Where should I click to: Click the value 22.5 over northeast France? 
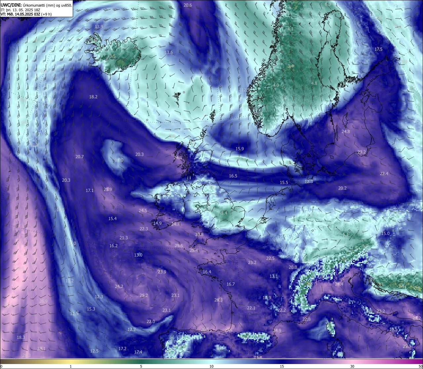click(270, 258)
